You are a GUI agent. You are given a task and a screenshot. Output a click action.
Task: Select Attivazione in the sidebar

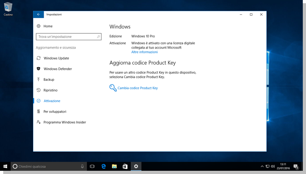click(x=52, y=101)
